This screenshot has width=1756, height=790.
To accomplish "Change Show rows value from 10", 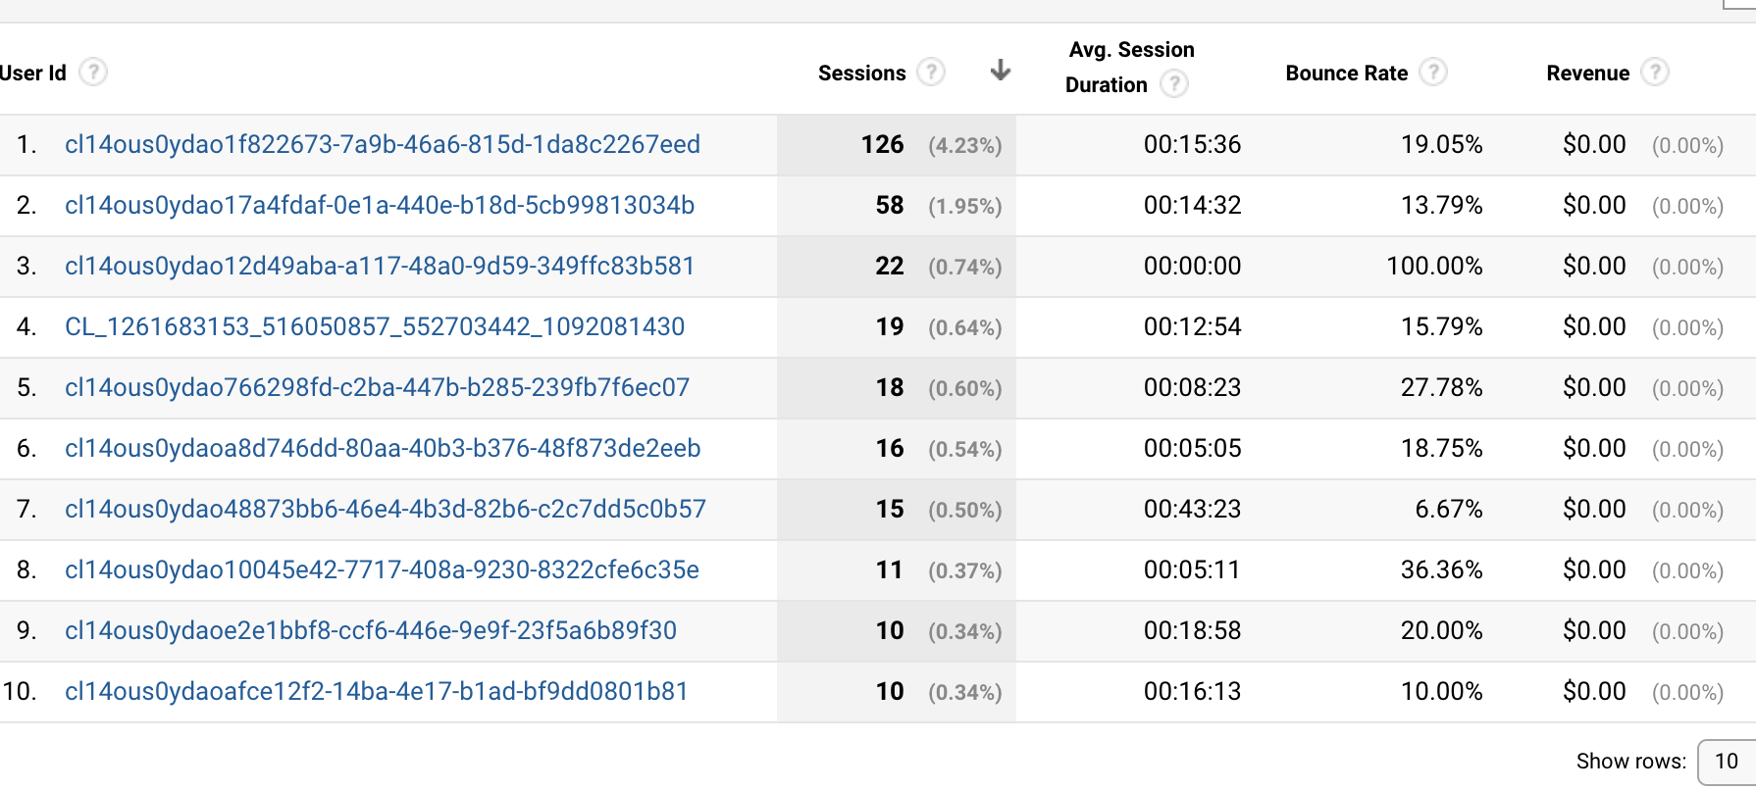I will pyautogui.click(x=1723, y=761).
